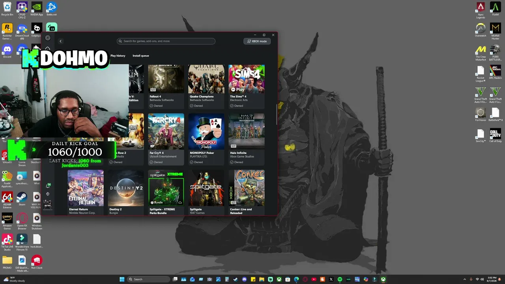Viewport: 505px width, 284px height.
Task: Open the Windows Start menu
Action: [x=122, y=279]
